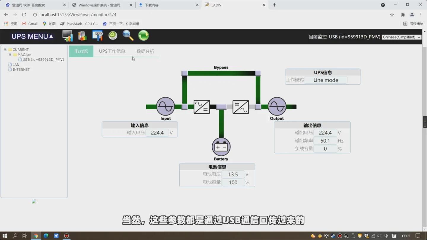Click the 阅读清单 reading list icon
Viewport: 427px width, 240px height.
(414, 24)
